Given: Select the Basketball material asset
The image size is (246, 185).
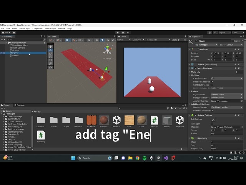Looking at the screenshot, I should (104, 120).
